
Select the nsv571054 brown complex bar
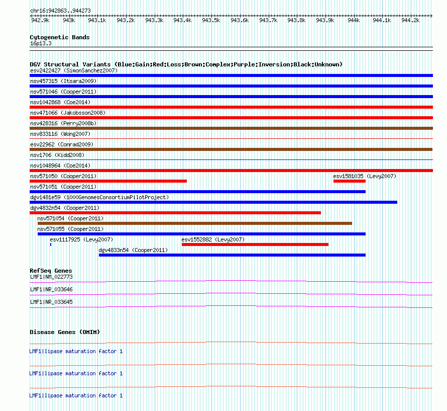(x=195, y=223)
